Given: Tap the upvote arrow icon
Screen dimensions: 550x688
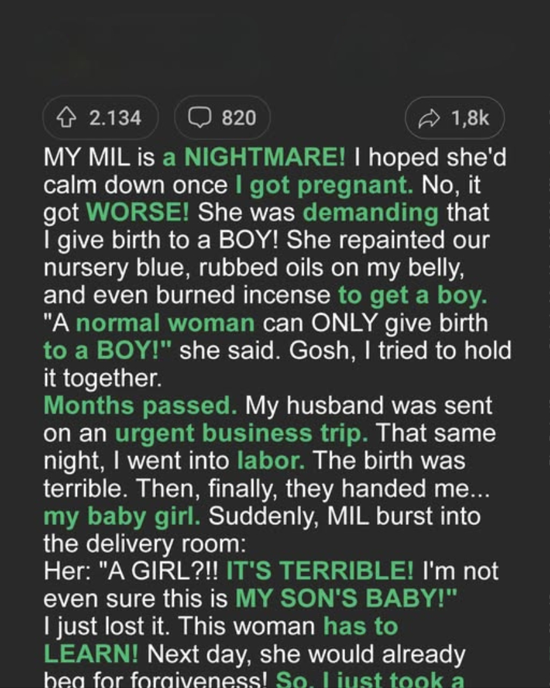Looking at the screenshot, I should pyautogui.click(x=66, y=118).
